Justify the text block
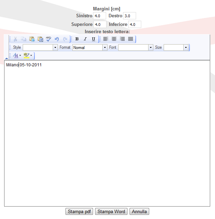 click(x=131, y=39)
